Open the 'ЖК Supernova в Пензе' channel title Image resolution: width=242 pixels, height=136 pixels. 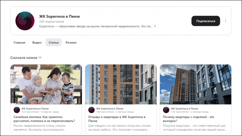click(59, 16)
